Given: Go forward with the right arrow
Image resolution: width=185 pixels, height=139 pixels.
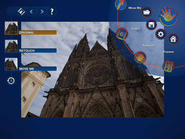Looking at the screenshot, I should pos(42,12).
